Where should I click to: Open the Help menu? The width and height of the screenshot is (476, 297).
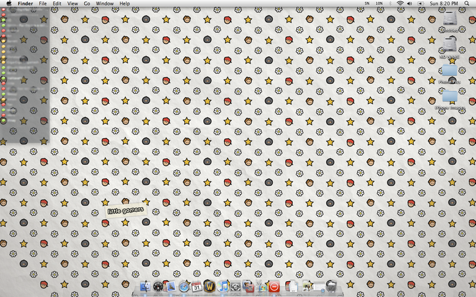(x=124, y=3)
